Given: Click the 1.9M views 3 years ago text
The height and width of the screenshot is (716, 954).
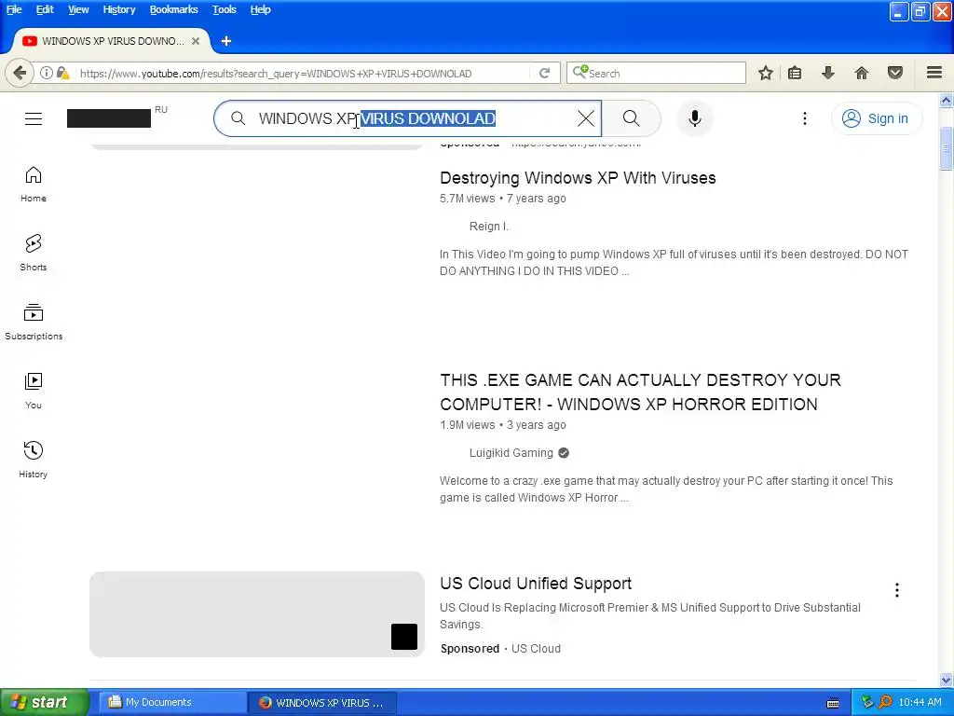Looking at the screenshot, I should 502,425.
